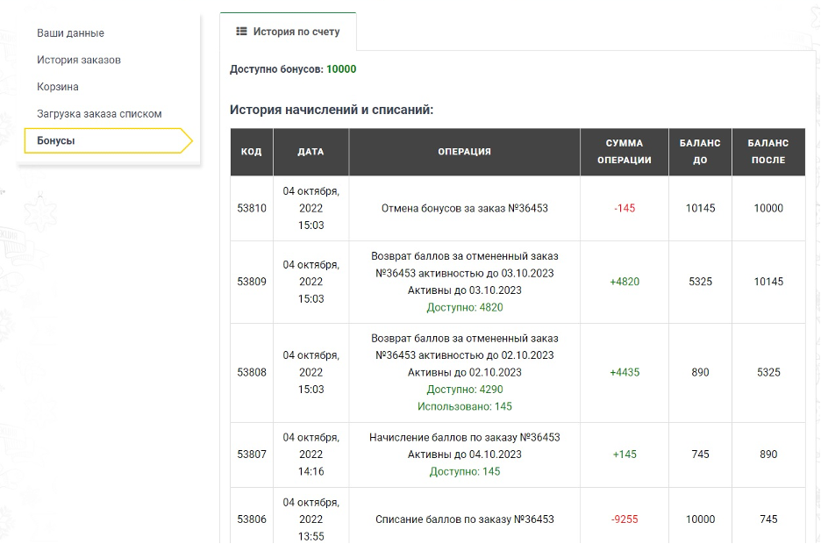Click the list icon in История по счету tab
Viewport: 821px width, 544px height.
click(x=241, y=32)
